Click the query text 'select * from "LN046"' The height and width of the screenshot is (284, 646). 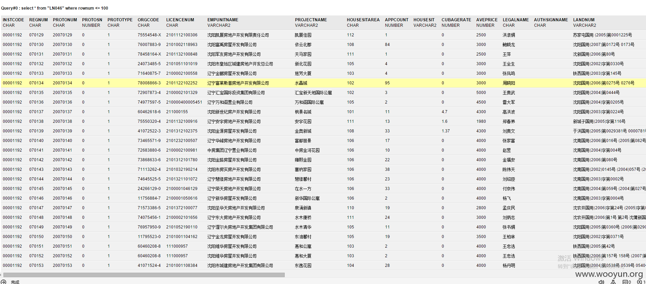click(x=43, y=8)
